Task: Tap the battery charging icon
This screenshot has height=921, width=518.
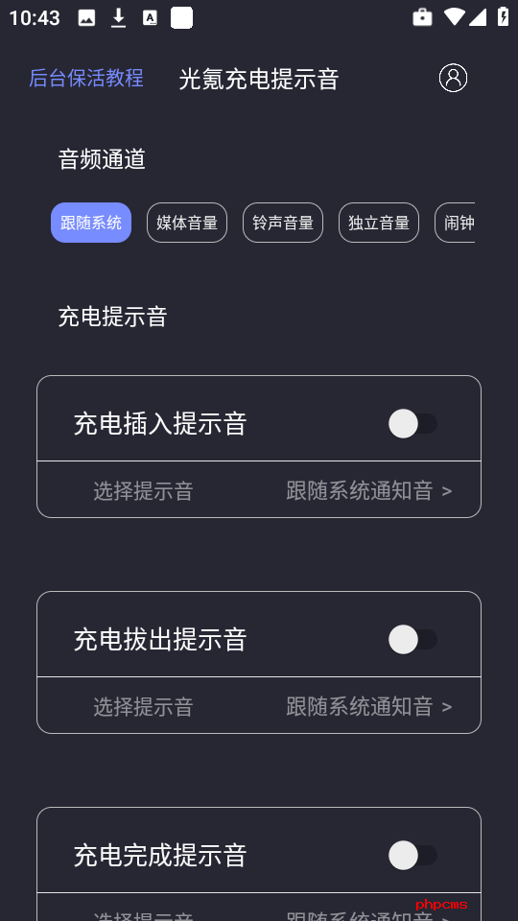Action: [504, 16]
